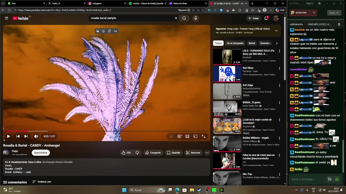
Task: Open browser downloads icon
Action: coord(259,10)
